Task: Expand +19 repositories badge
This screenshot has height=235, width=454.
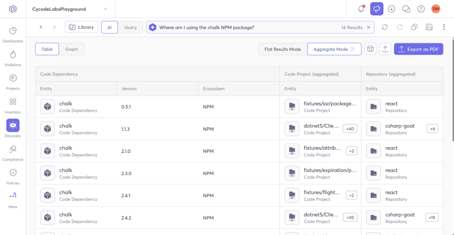Action: click(432, 218)
